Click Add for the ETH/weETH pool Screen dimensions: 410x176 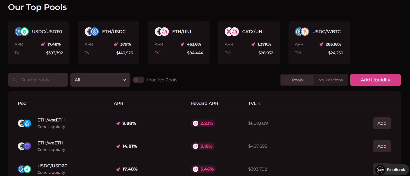[x=382, y=146]
